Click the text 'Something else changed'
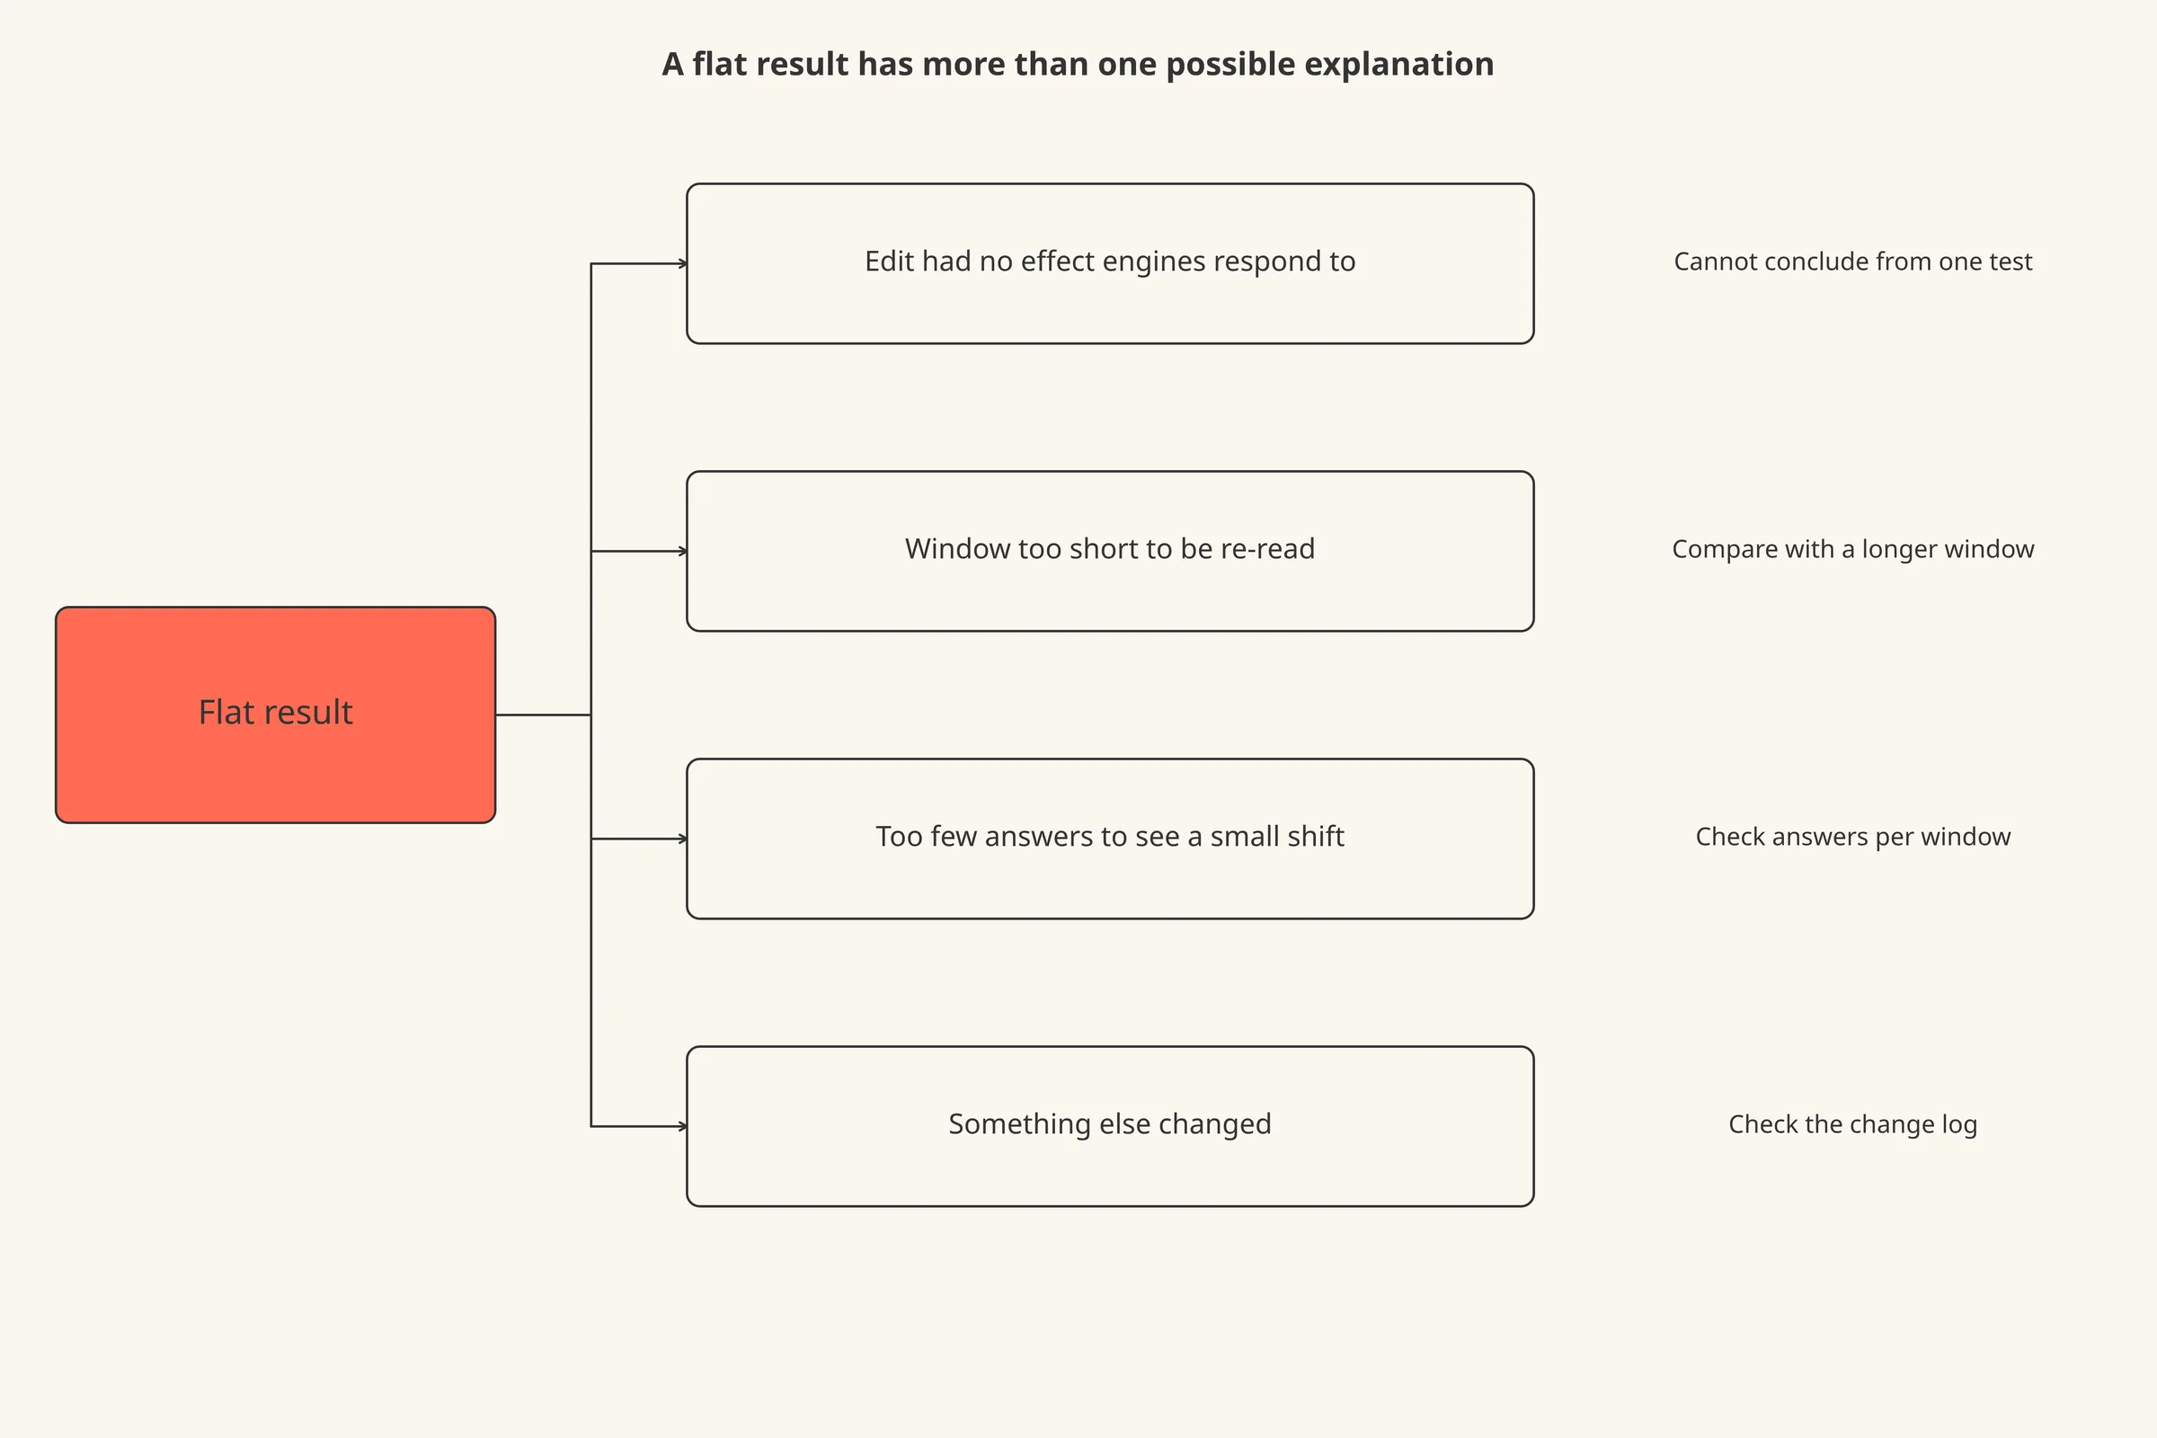The width and height of the screenshot is (2157, 1438). 1110,1124
